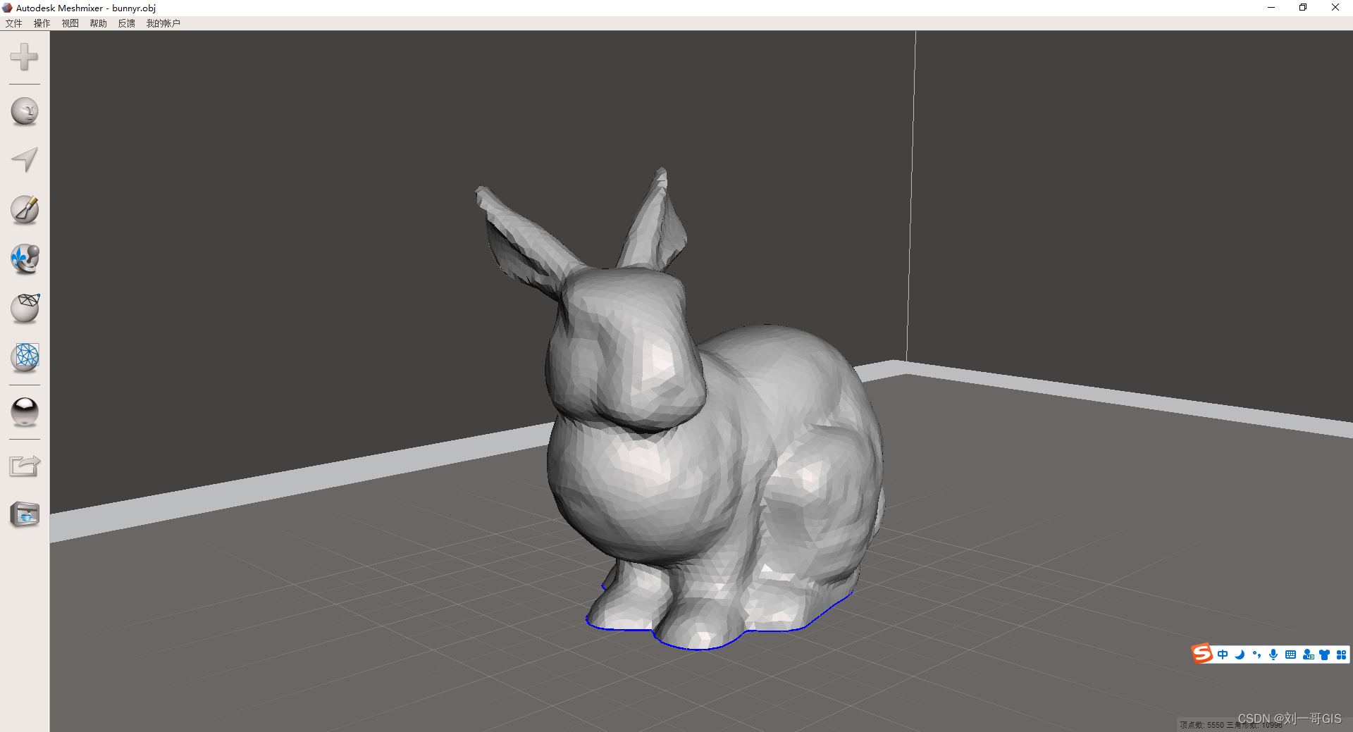Open the Import plus tool

[24, 57]
